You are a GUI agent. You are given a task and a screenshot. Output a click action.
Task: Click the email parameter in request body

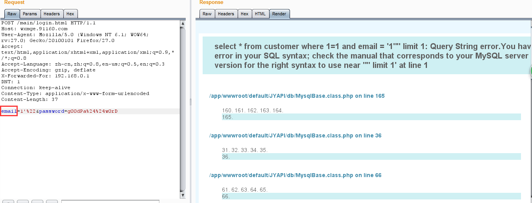tap(9, 112)
